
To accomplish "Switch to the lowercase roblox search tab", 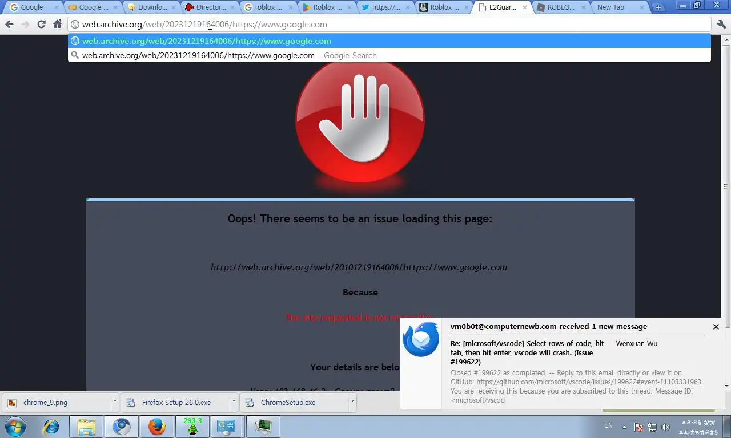I will tap(268, 7).
